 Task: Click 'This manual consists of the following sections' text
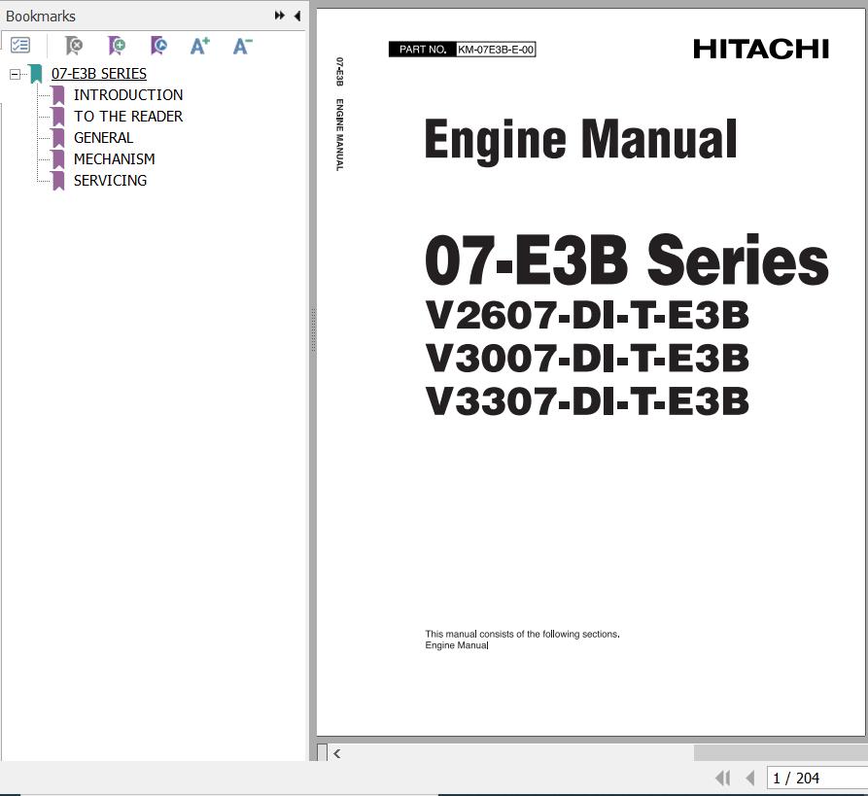pyautogui.click(x=522, y=634)
